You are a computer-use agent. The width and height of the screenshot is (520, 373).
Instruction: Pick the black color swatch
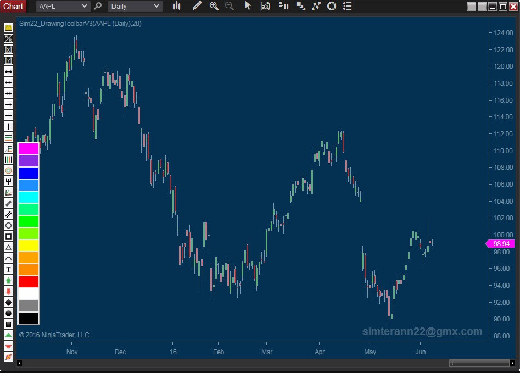(x=29, y=318)
